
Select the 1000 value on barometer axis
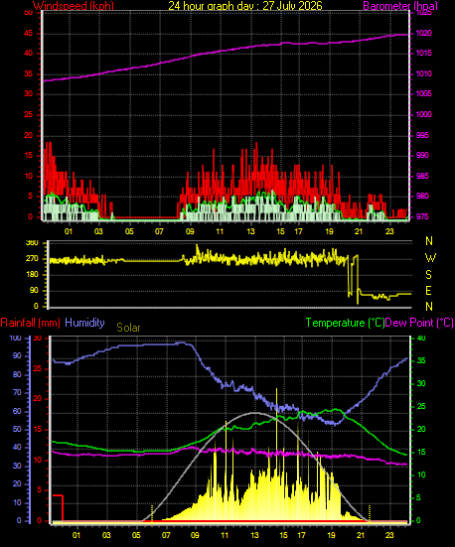point(423,115)
